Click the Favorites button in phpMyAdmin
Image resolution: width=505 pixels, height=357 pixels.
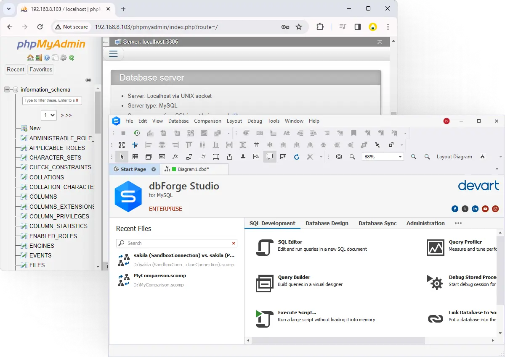click(41, 70)
